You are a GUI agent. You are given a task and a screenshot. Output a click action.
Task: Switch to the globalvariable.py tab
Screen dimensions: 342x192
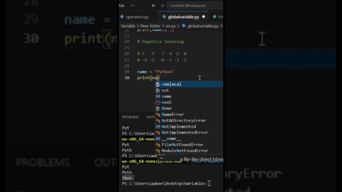click(x=184, y=17)
